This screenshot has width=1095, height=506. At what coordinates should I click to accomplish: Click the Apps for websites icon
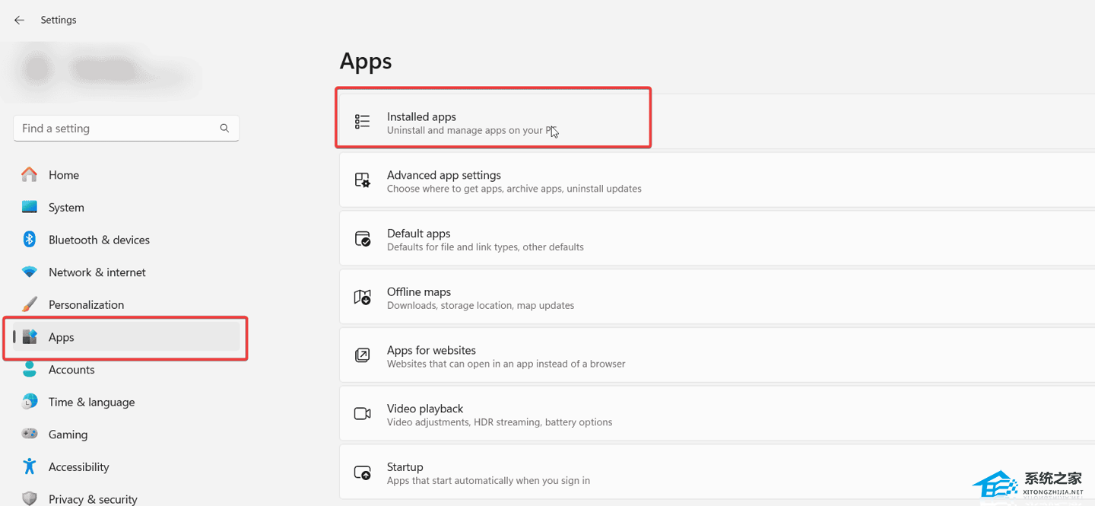363,355
